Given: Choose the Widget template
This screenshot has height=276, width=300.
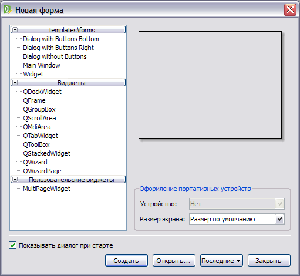Looking at the screenshot, I should (x=33, y=74).
